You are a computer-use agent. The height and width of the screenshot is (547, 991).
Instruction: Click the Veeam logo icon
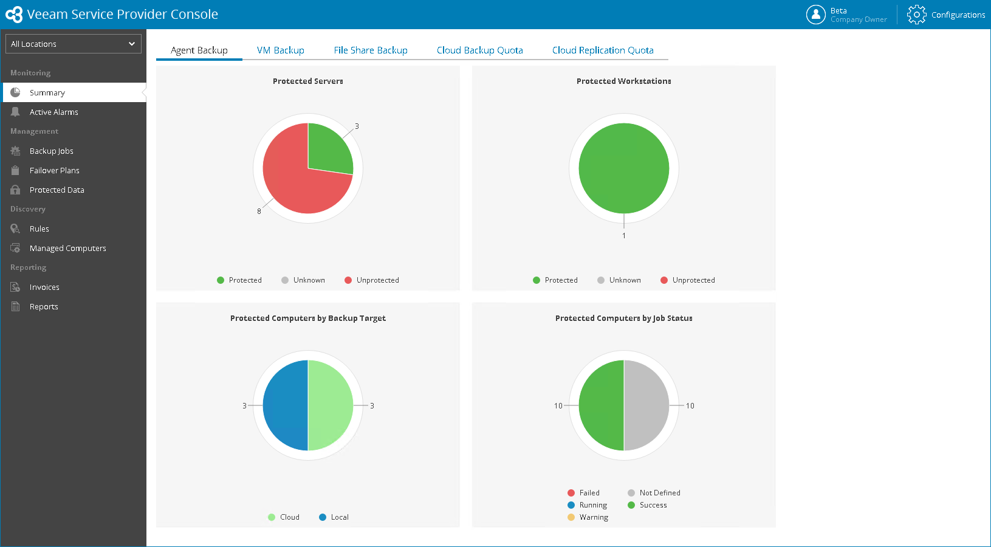point(14,15)
